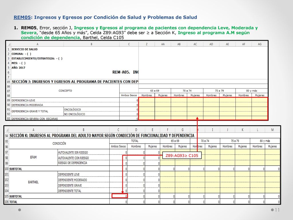Select column AE header
Screen dimensions: 293x220
coord(227,44)
